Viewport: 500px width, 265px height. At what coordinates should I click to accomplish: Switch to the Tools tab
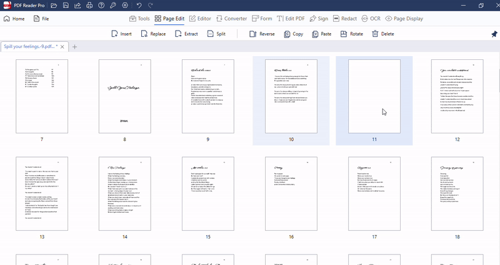click(x=139, y=19)
